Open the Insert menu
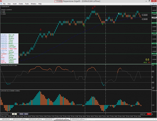This screenshot has height=121, width=157. 15,4
